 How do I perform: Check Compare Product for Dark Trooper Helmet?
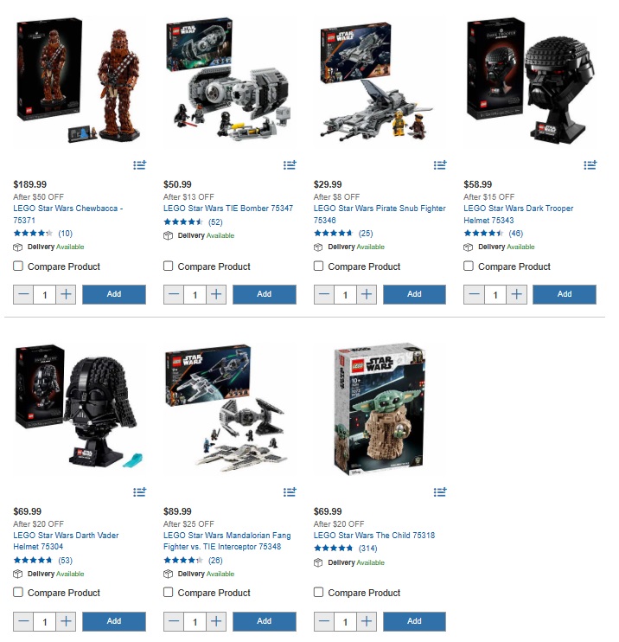pos(469,266)
